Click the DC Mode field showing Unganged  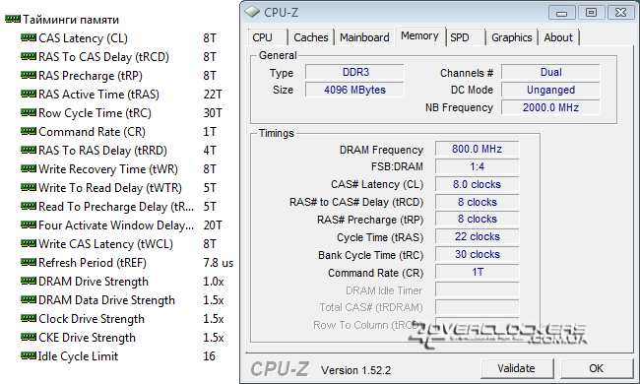click(x=551, y=90)
